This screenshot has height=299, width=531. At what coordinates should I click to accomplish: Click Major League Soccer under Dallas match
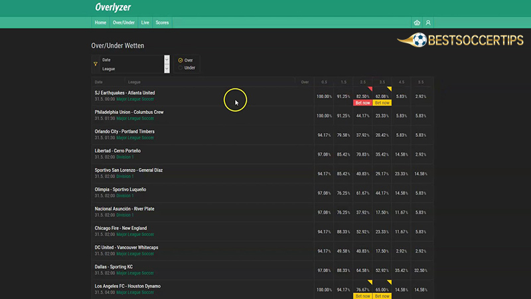tap(135, 273)
